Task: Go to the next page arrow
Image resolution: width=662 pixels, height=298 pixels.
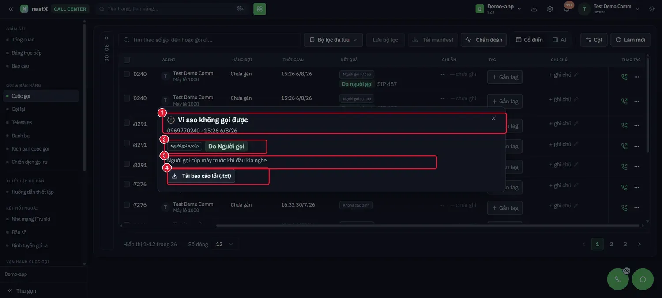Action: (639, 244)
